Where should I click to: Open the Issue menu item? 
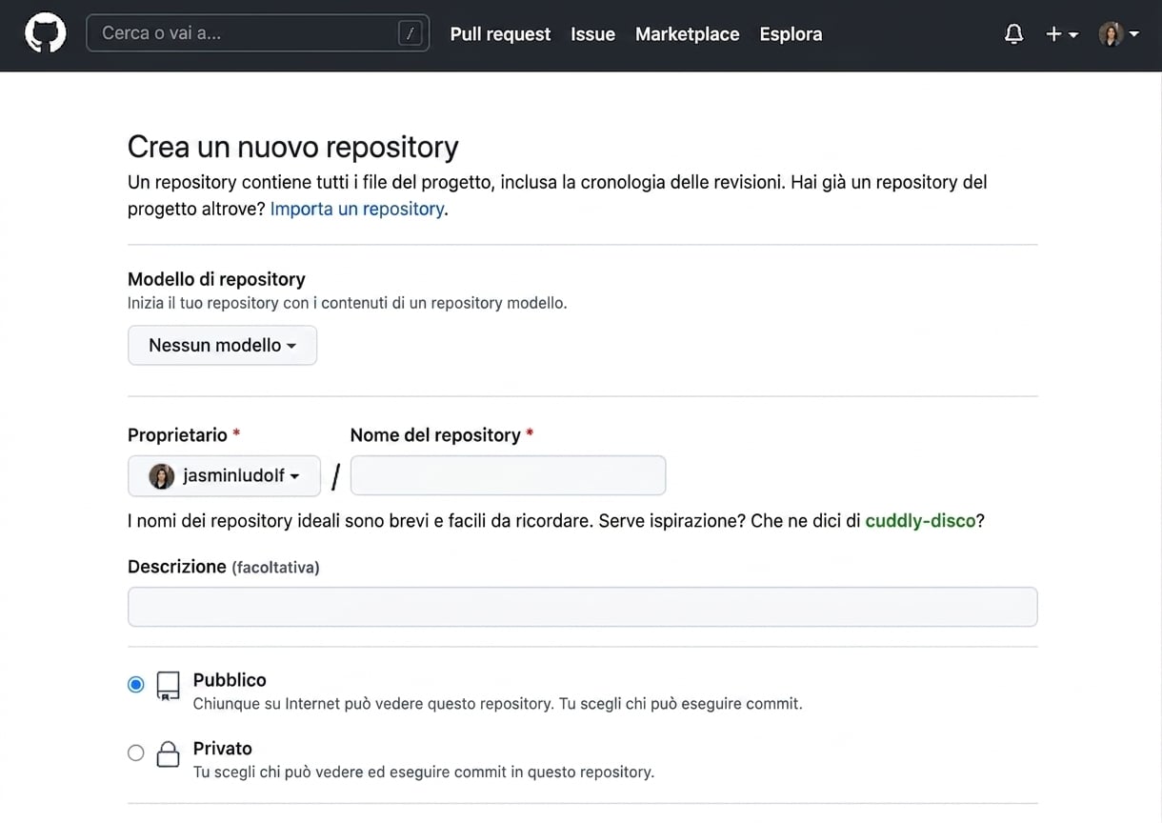tap(592, 34)
